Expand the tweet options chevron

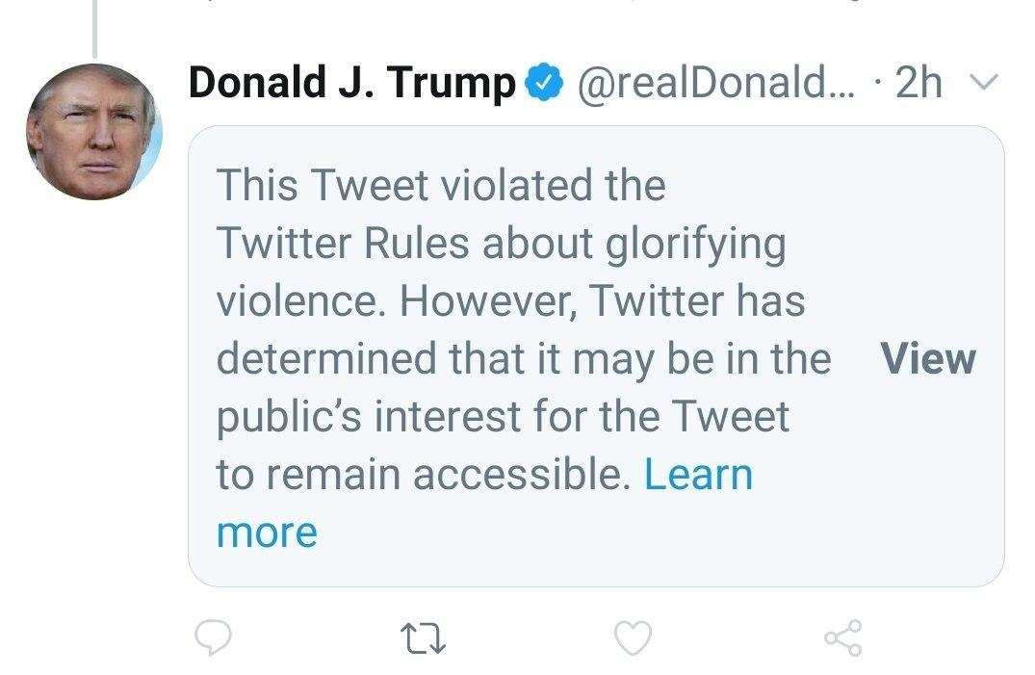click(x=981, y=84)
